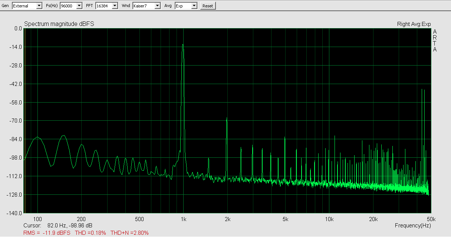Click the 2k frequency axis label

click(x=227, y=219)
